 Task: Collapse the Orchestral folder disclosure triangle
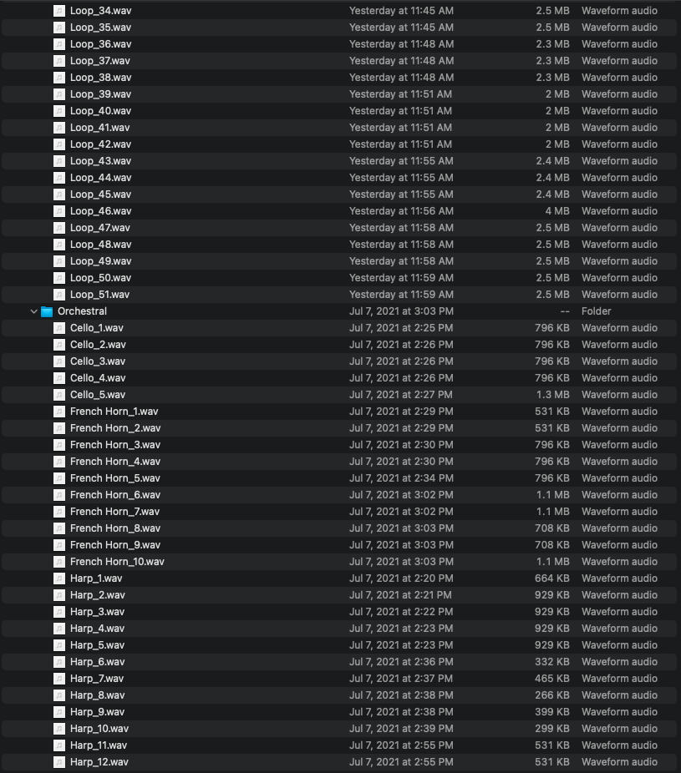33,311
